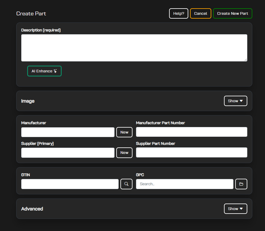The image size is (265, 231).
Task: Click the Description (required) label
Action: click(41, 30)
